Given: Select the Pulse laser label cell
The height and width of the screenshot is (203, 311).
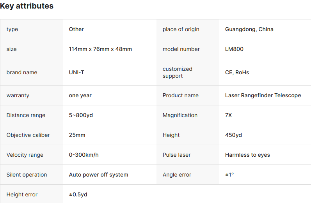Looking at the screenshot, I should 176,155.
